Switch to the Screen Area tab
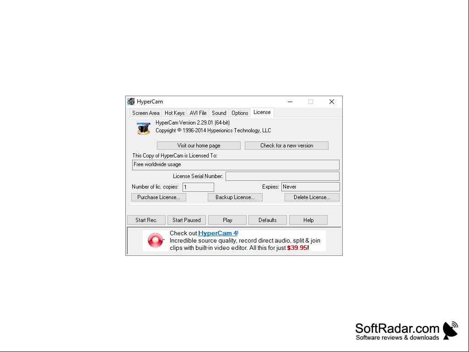The image size is (469, 352). (x=146, y=113)
